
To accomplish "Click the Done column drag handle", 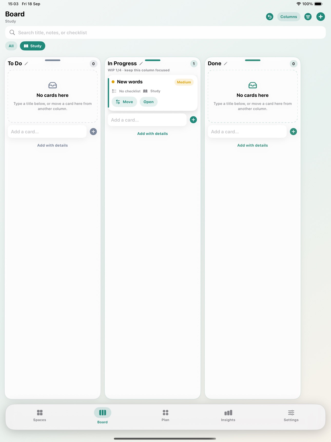I will 252,60.
